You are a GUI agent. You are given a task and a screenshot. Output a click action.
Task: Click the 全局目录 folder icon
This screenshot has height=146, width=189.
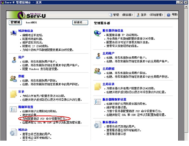click(98, 86)
